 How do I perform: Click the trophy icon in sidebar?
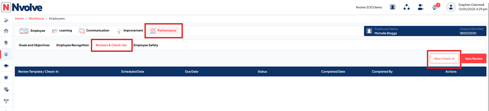pyautogui.click(x=6, y=101)
